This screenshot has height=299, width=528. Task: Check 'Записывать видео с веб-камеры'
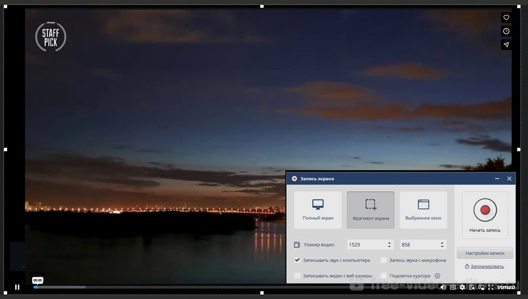point(297,276)
